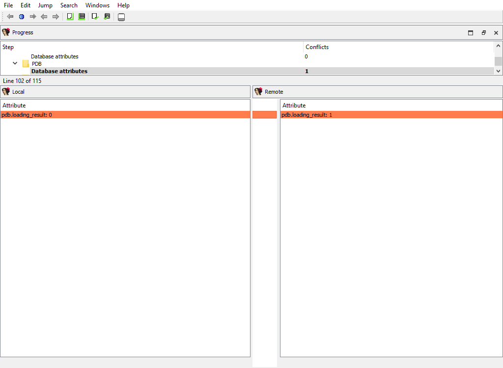This screenshot has width=503, height=368.
Task: Click the page with checkmark toolbar icon
Action: pos(95,17)
